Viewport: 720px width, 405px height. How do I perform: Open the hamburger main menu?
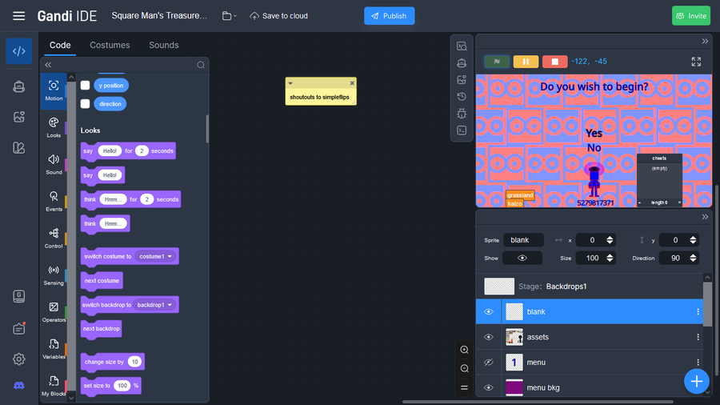click(19, 16)
